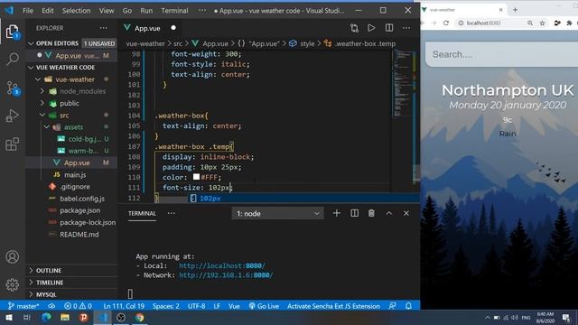The image size is (578, 325).
Task: Click the master branch indicator
Action: pos(23,306)
